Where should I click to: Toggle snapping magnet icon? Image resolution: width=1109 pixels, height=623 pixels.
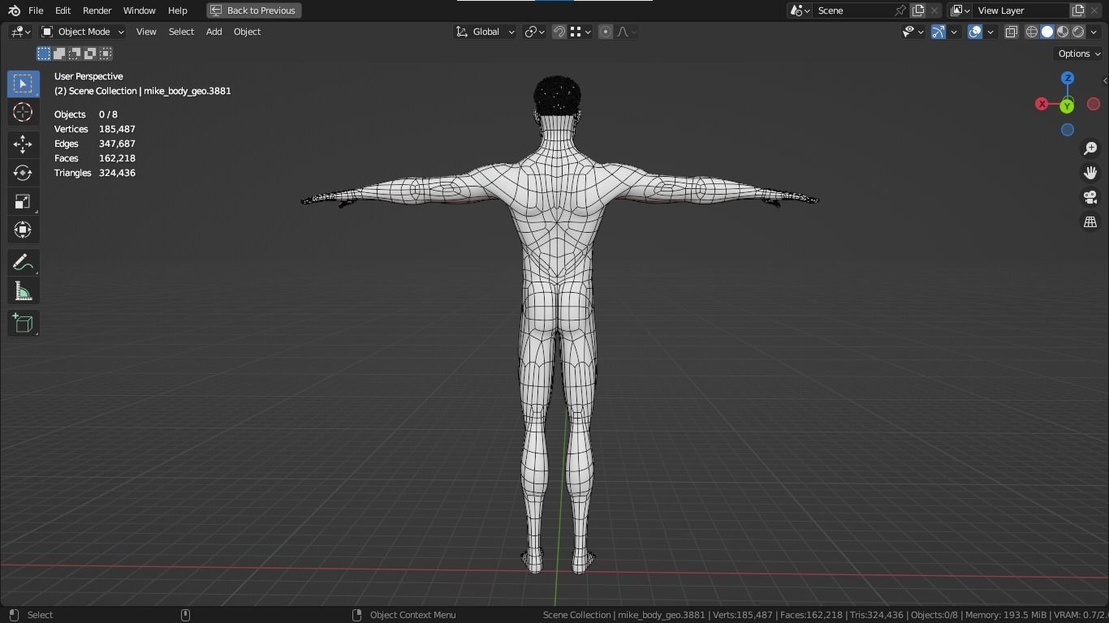[x=559, y=32]
